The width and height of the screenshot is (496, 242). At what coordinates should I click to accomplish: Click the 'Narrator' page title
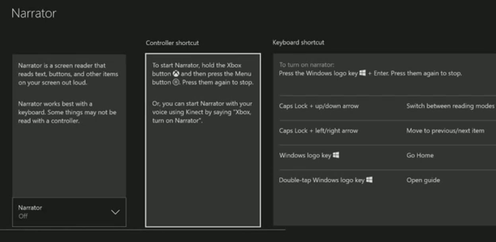point(34,13)
